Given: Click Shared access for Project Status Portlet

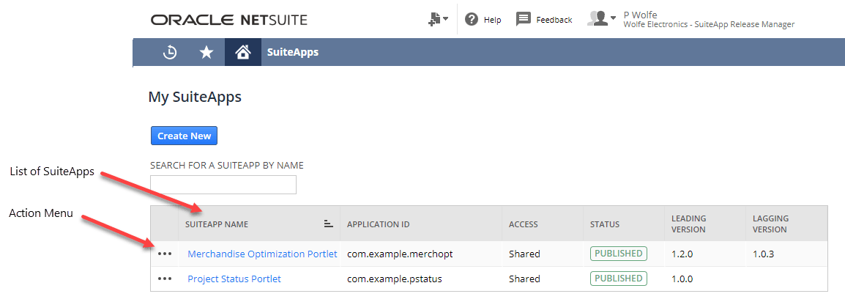Looking at the screenshot, I should [524, 279].
